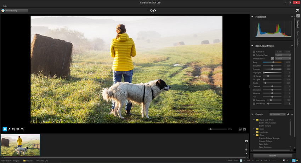
Task: Adjust the Exposure slider
Action: click(x=272, y=69)
